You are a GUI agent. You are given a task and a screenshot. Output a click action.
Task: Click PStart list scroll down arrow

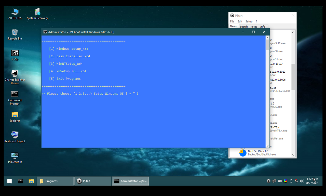293,155
